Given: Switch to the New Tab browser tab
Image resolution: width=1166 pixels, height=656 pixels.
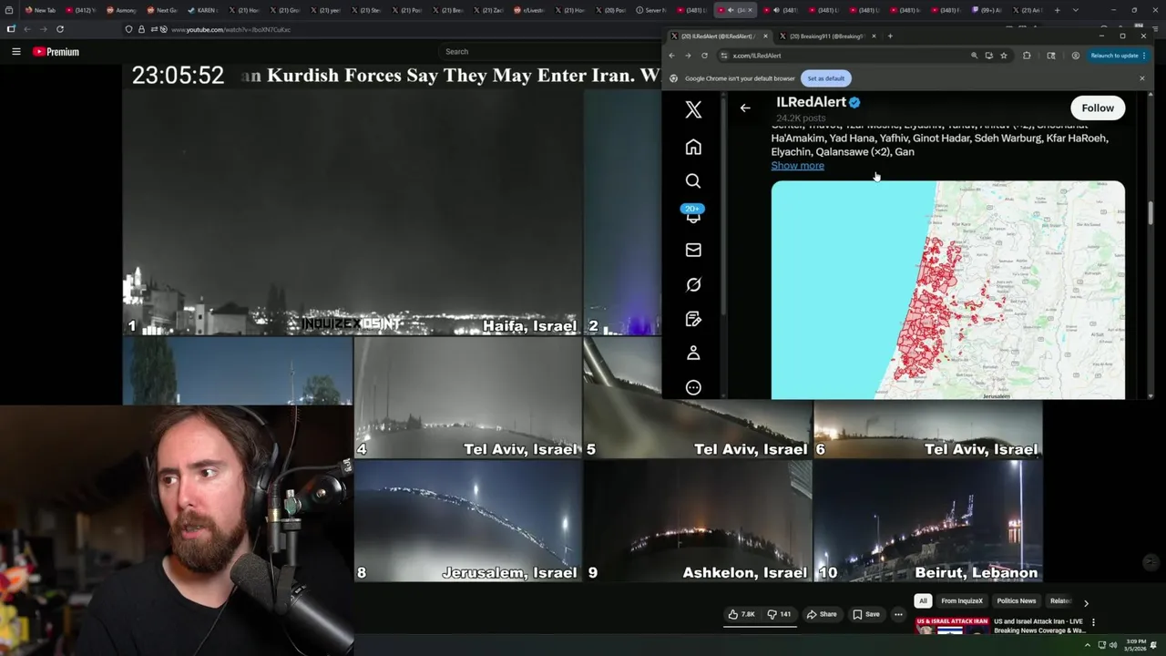Looking at the screenshot, I should tap(40, 10).
